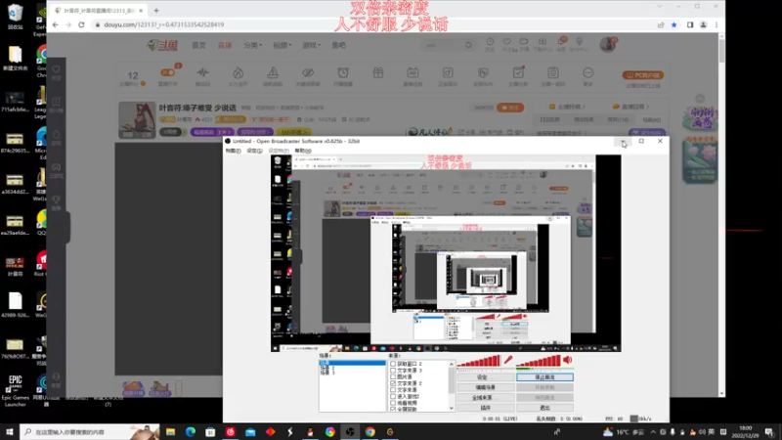782x440 pixels.
Task: Select the highlighted first scene in OBS scenes list
Action: (x=352, y=363)
